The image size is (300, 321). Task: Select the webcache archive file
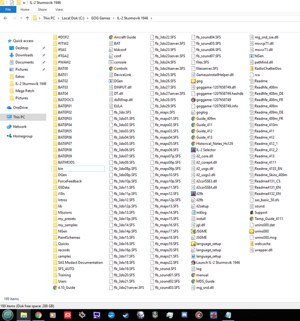click(260, 244)
